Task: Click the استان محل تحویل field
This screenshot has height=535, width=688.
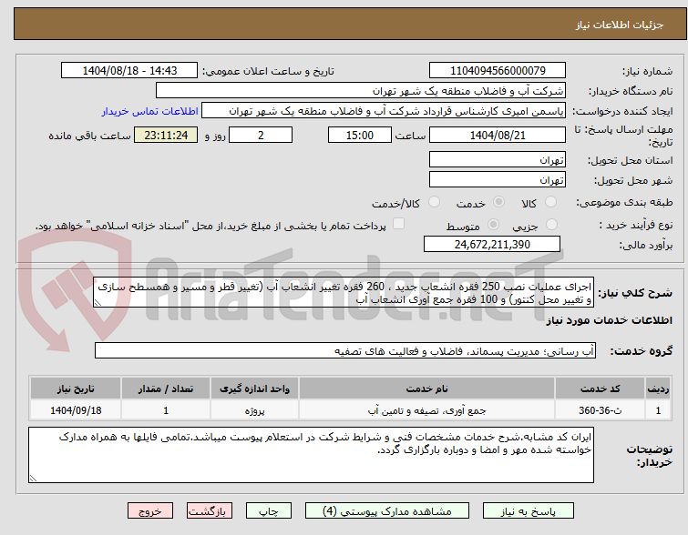Action: [x=498, y=159]
